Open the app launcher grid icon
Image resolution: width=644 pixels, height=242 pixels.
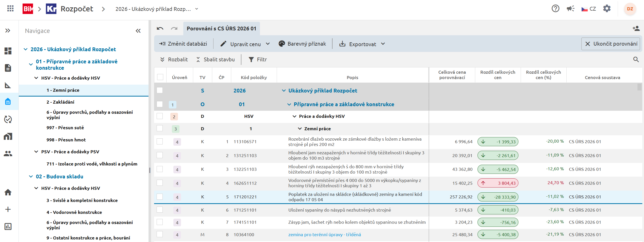coord(10,9)
